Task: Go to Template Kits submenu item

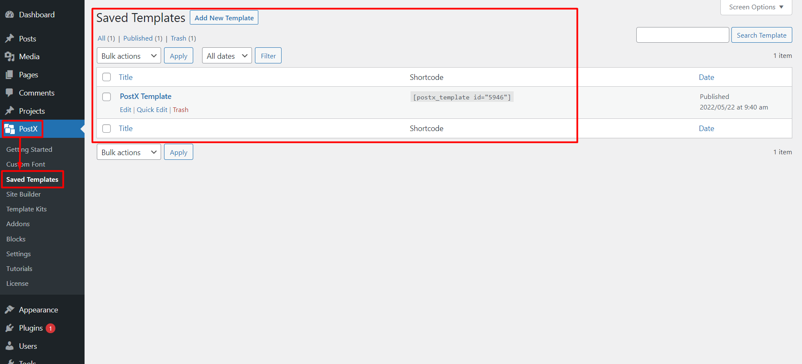Action: pyautogui.click(x=27, y=209)
